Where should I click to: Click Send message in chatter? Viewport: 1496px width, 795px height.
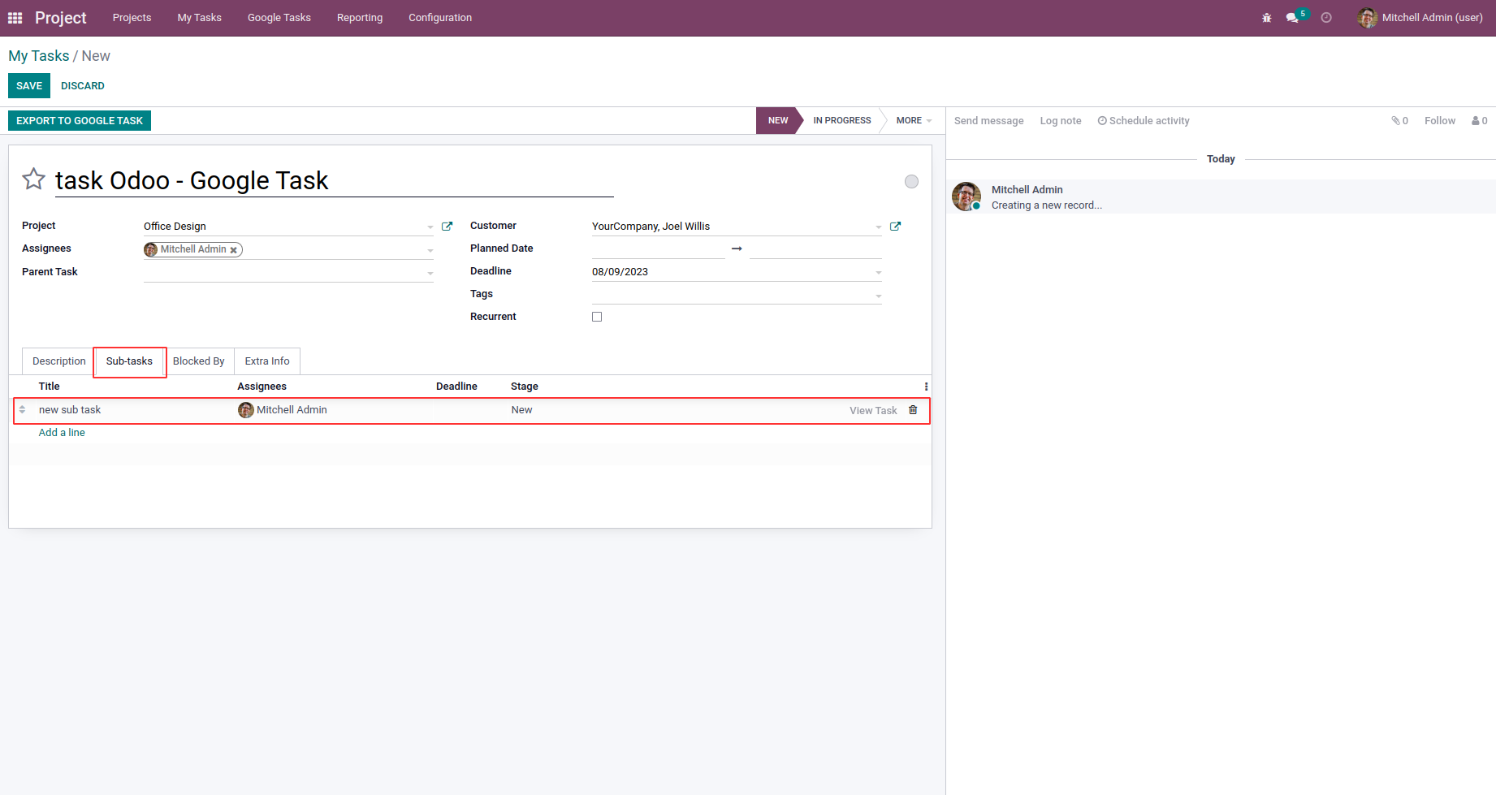(x=988, y=121)
